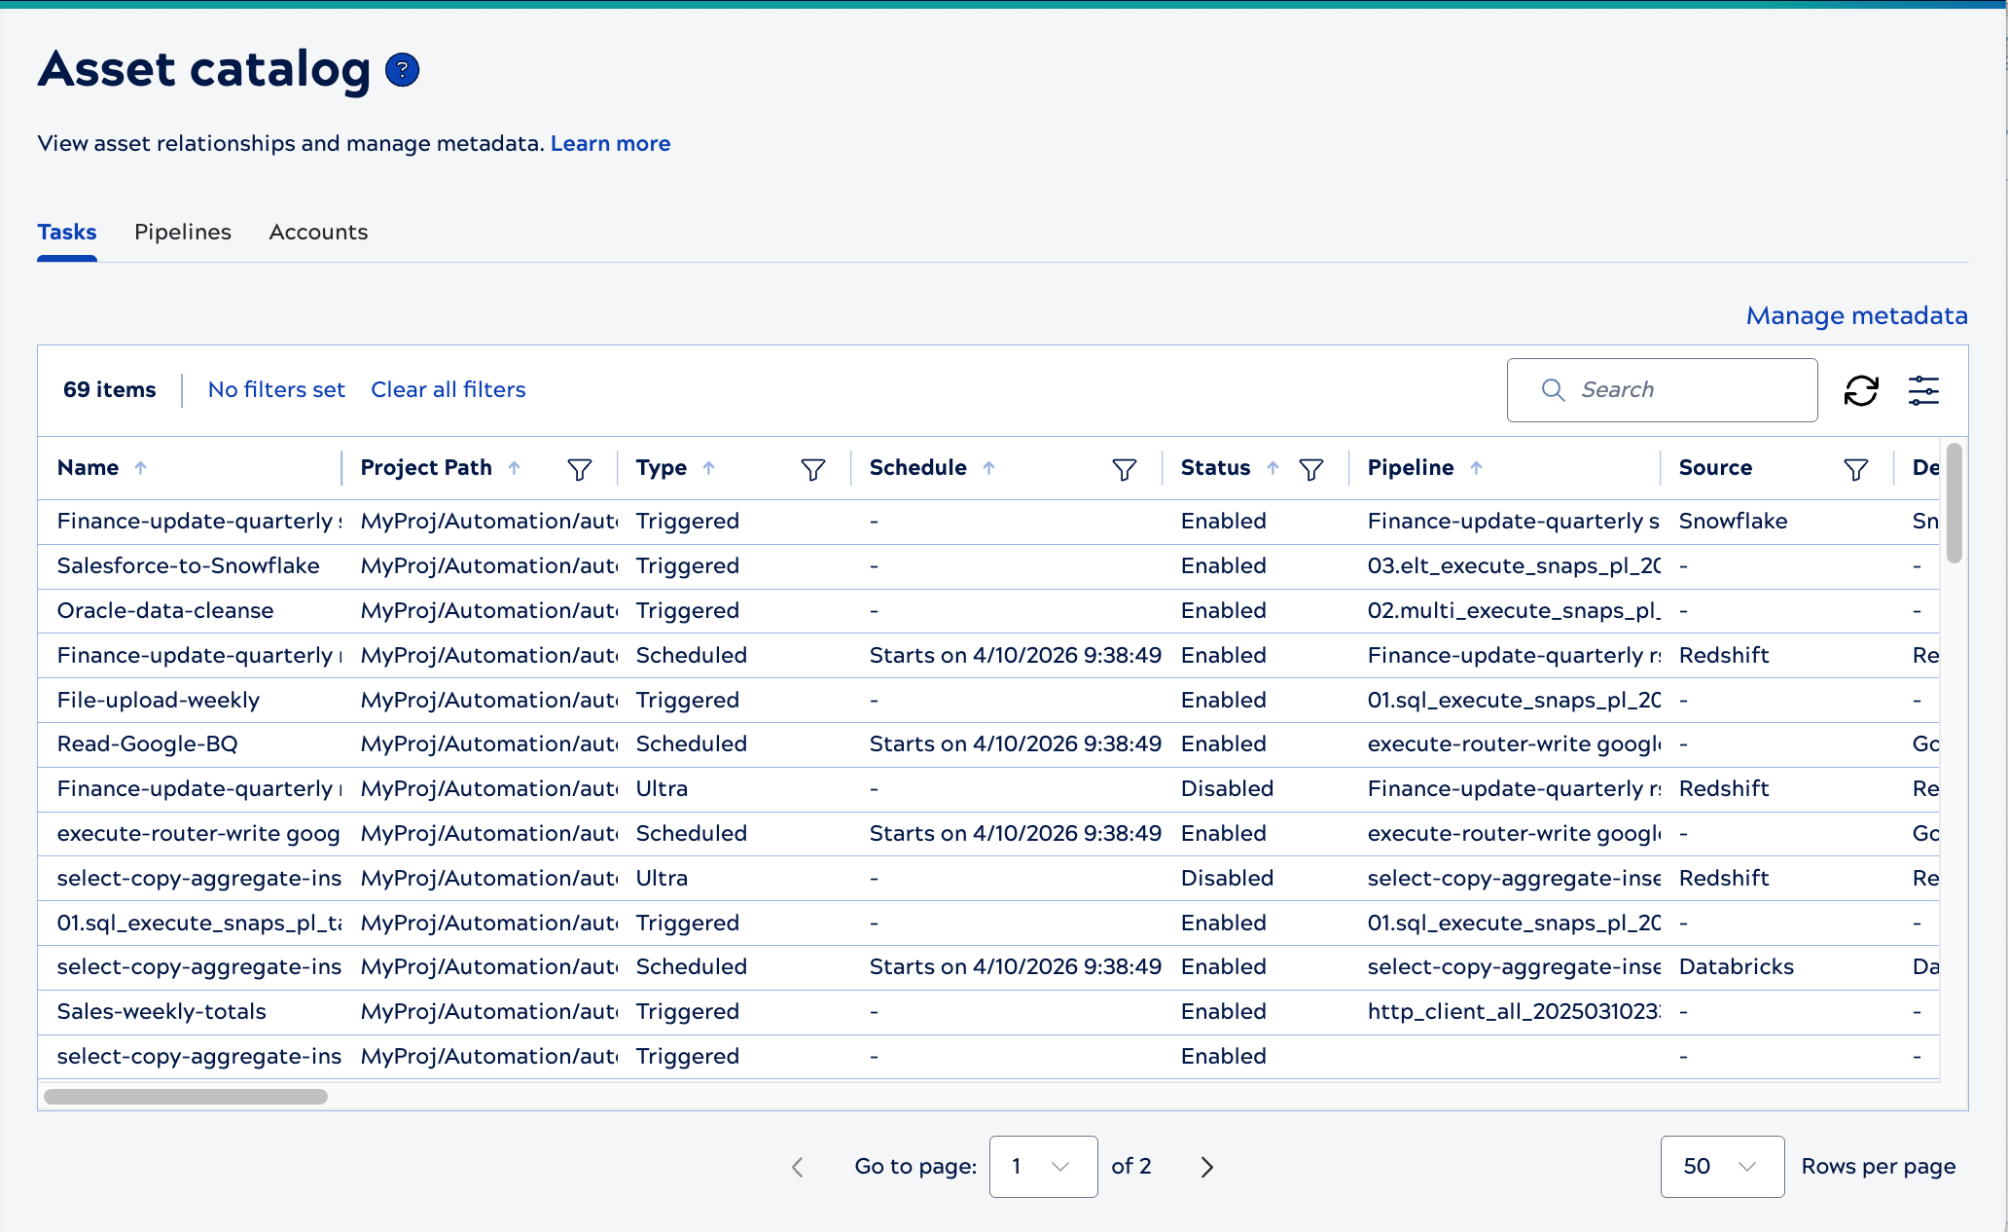2008x1232 pixels.
Task: Open the Schedule column filter icon
Action: (1125, 469)
